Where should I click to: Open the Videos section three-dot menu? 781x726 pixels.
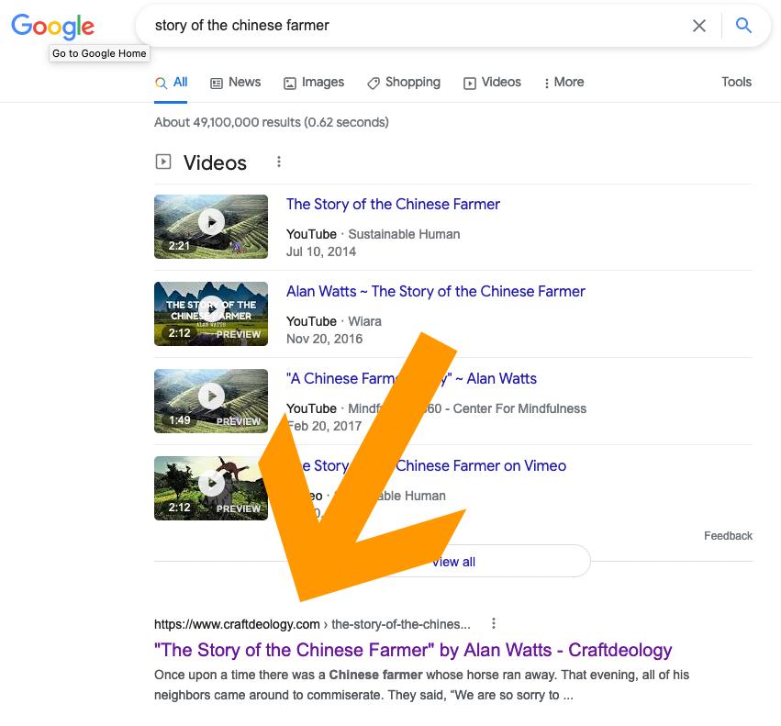pyautogui.click(x=279, y=162)
